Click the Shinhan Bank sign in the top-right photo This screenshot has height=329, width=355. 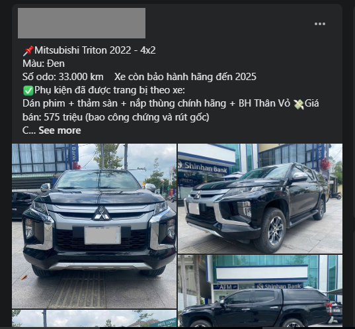pos(203,167)
